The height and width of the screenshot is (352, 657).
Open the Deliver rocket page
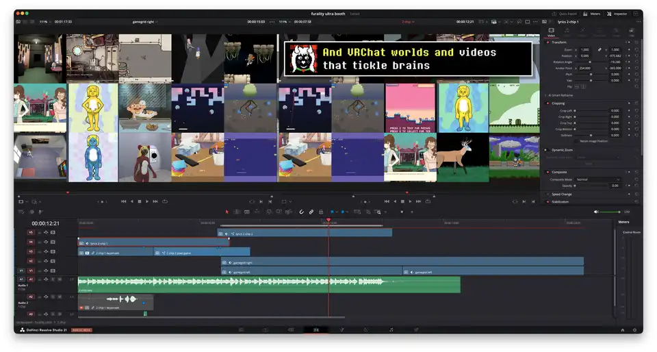[x=416, y=330]
